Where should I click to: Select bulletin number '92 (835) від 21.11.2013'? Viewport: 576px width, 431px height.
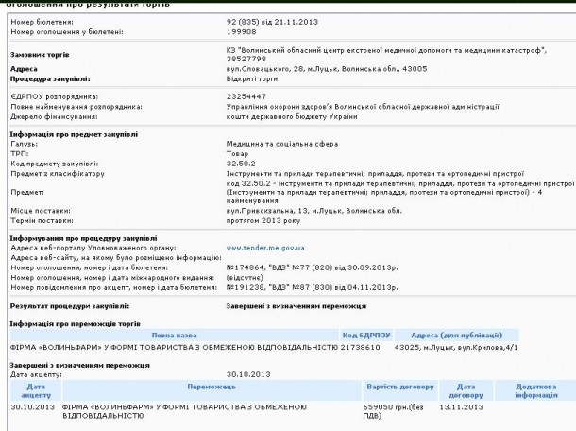[x=272, y=22]
